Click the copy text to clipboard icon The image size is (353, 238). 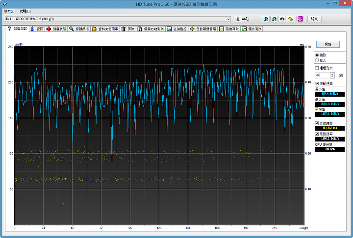pos(266,19)
